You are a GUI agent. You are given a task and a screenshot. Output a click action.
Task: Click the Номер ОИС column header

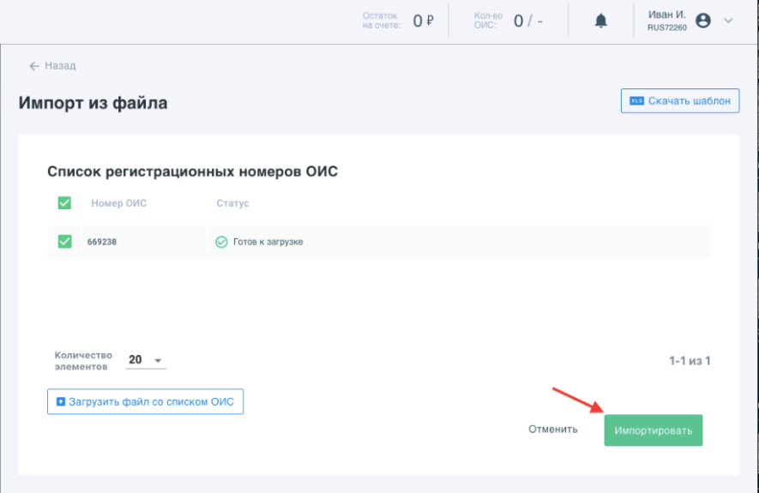[118, 203]
